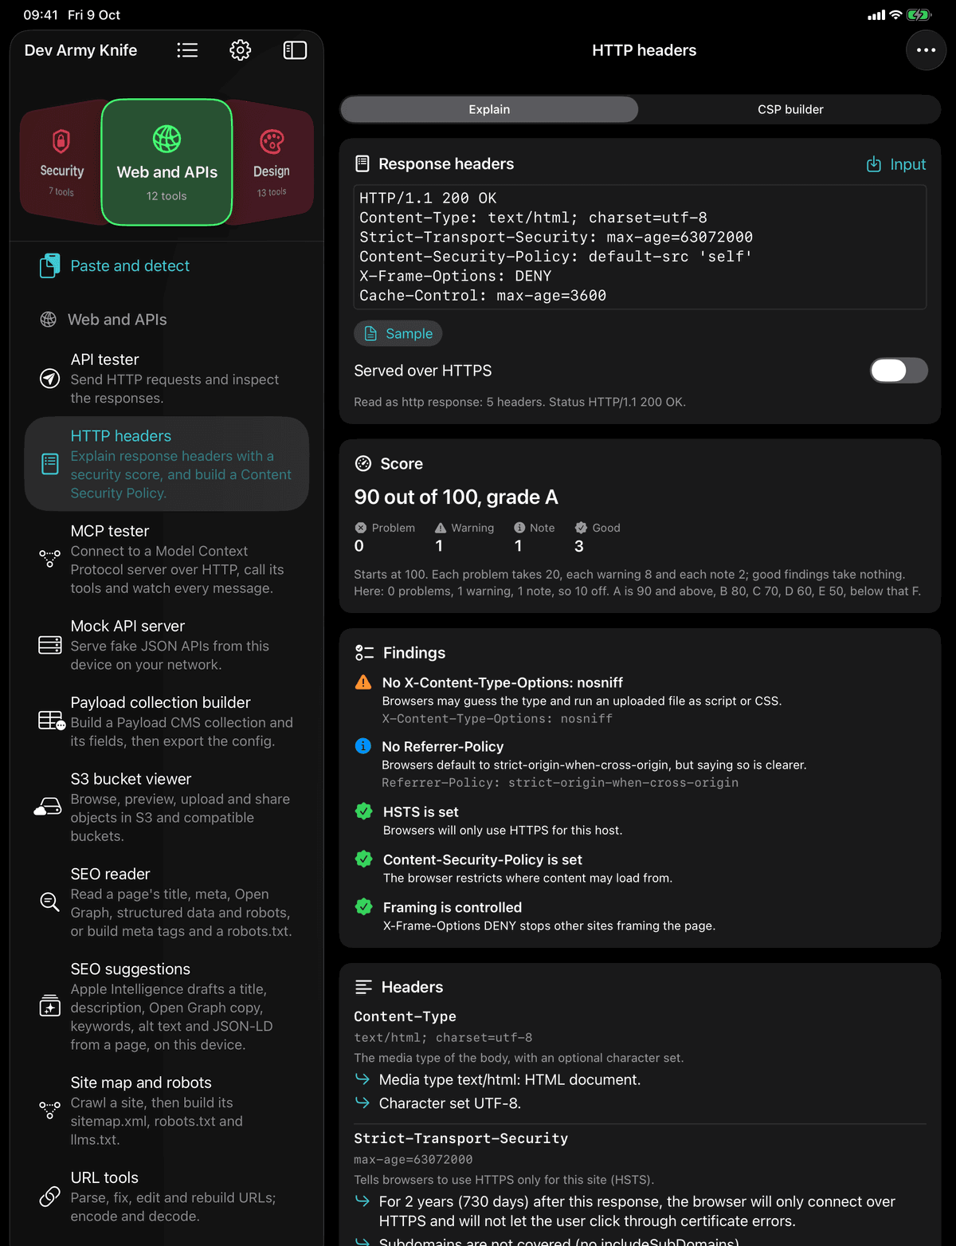
Task: Open the S3 bucket viewer tool
Action: pyautogui.click(x=167, y=807)
